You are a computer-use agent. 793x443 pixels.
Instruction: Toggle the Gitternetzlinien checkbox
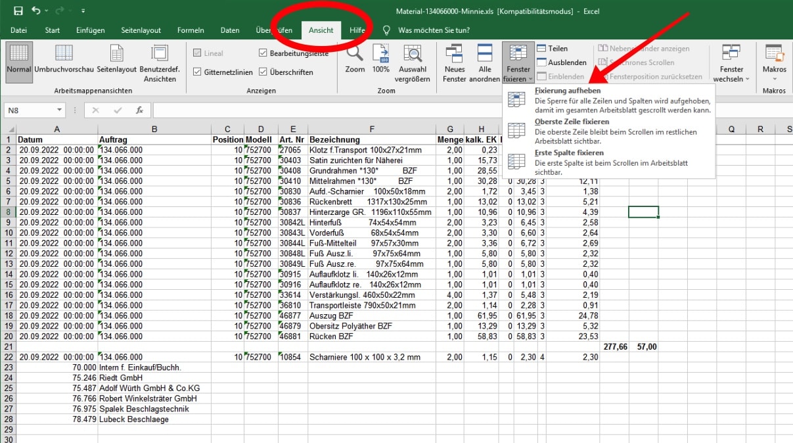click(x=198, y=72)
